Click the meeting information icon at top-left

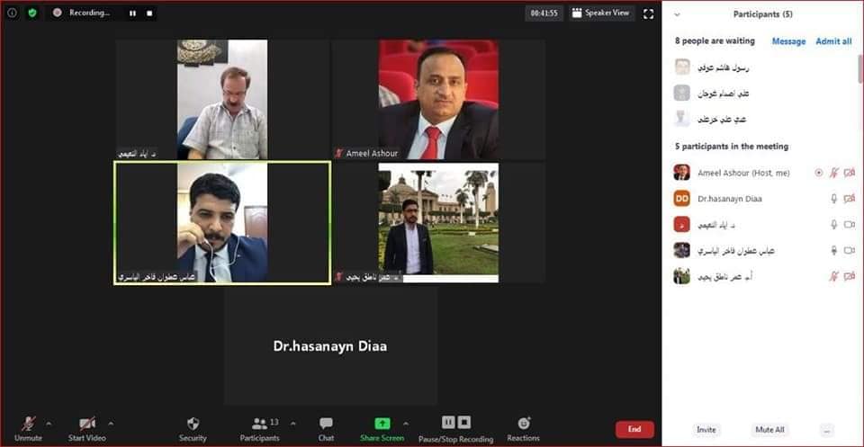[13, 13]
